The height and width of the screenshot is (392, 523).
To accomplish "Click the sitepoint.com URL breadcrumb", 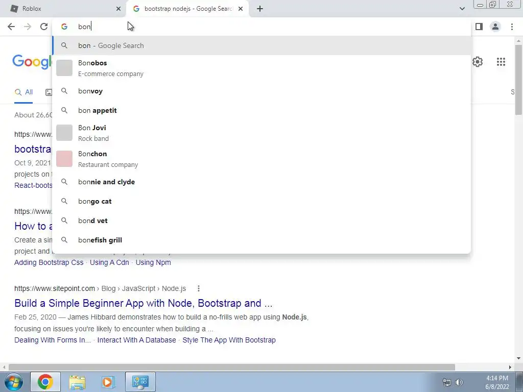I will click(100, 288).
